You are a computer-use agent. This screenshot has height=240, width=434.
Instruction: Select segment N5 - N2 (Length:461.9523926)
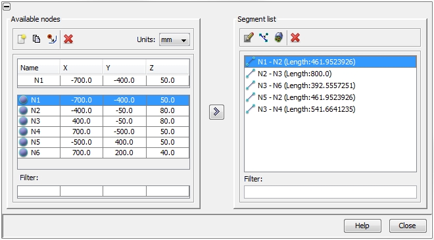330,97
